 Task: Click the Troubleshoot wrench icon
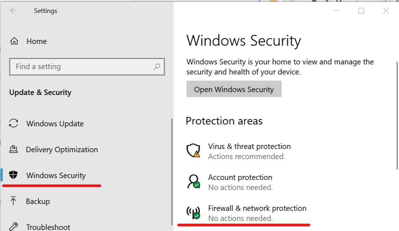coord(13,226)
